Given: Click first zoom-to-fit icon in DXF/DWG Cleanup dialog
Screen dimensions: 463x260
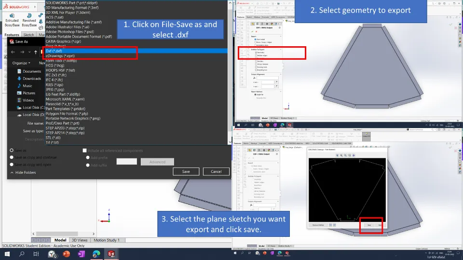Looking at the screenshot, I should (x=337, y=156).
